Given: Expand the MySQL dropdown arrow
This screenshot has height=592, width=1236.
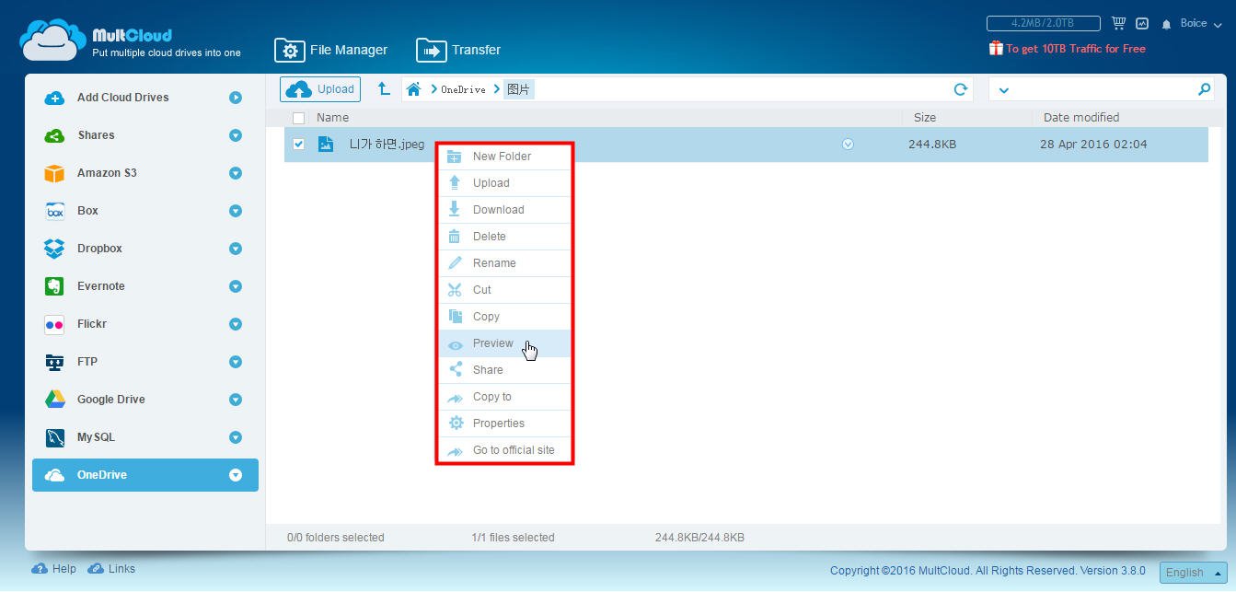Looking at the screenshot, I should (236, 437).
